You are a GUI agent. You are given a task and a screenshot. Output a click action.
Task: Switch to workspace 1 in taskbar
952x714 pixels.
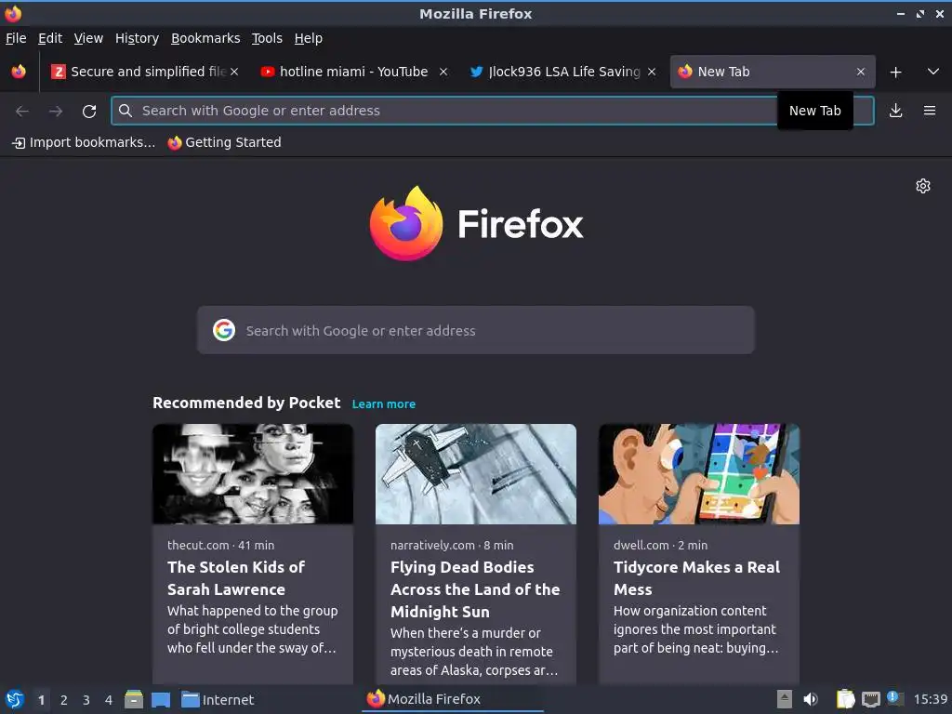click(x=41, y=700)
